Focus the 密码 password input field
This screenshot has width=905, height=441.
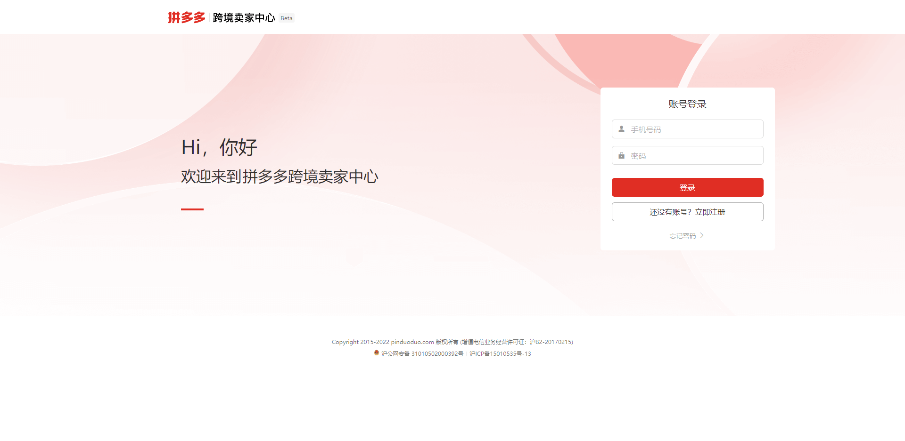(687, 155)
